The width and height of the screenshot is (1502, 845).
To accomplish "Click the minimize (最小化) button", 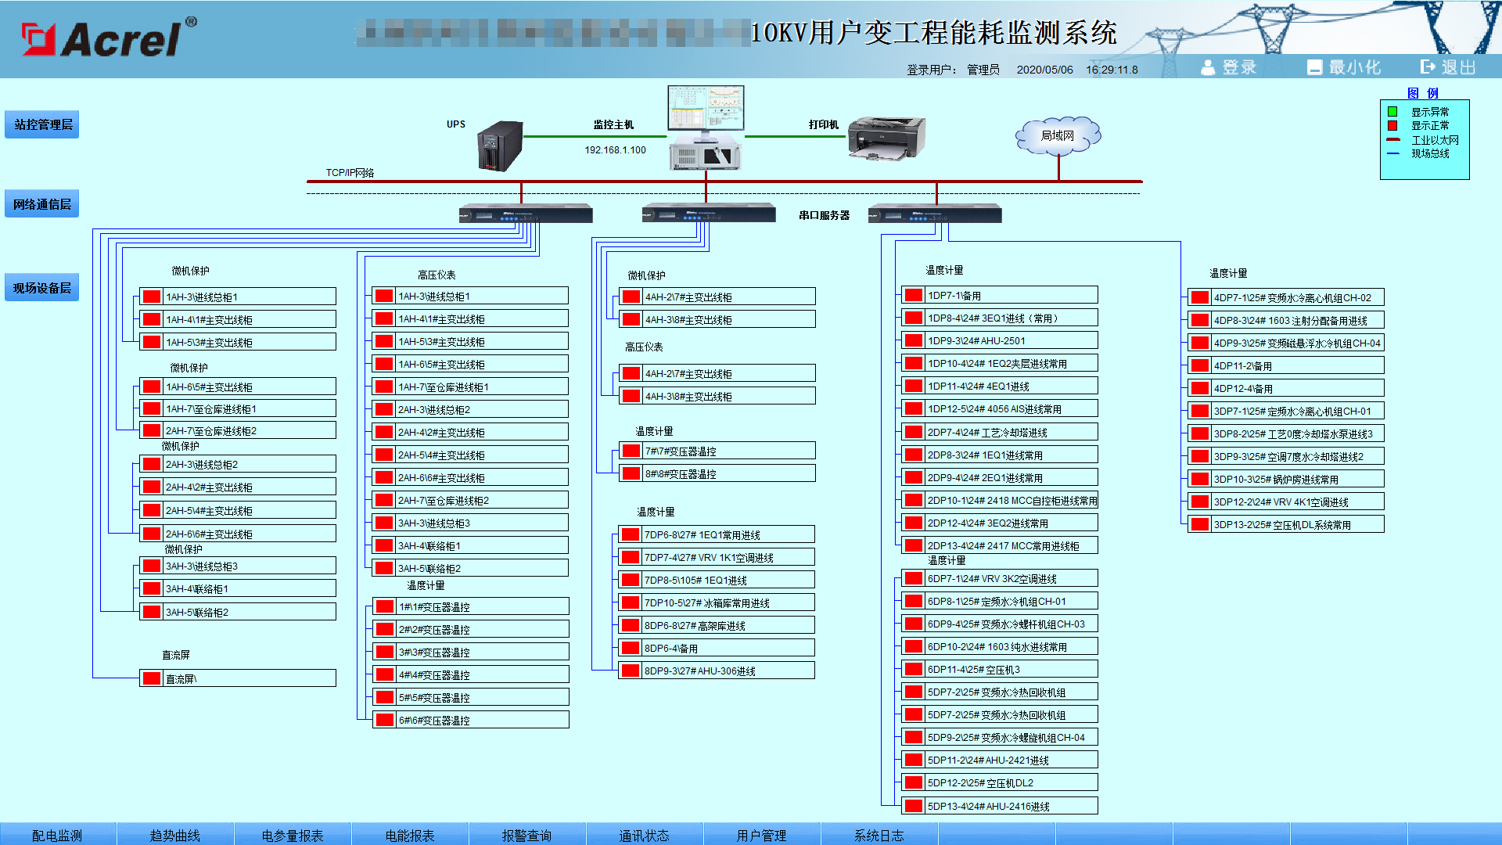I will coord(1343,67).
